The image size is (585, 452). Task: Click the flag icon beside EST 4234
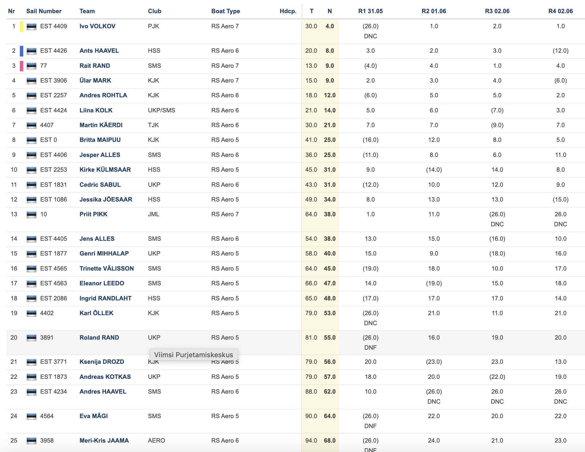31,392
